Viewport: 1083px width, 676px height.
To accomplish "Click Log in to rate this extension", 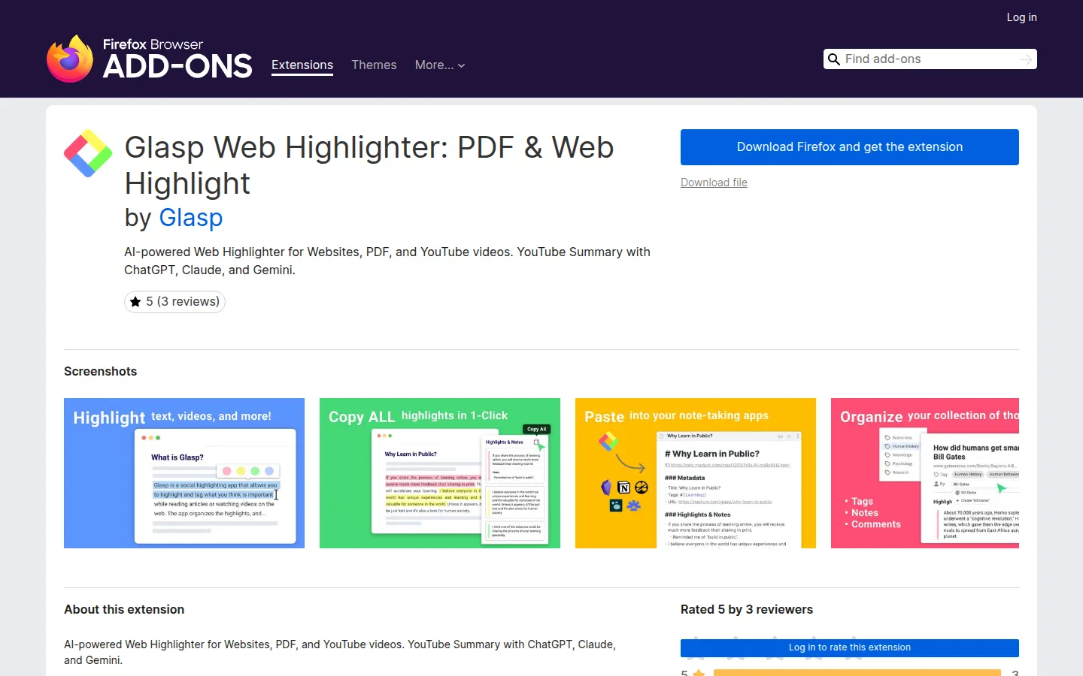I will [x=850, y=647].
